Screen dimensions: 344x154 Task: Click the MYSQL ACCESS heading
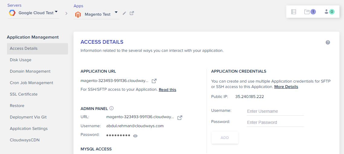(x=96, y=149)
